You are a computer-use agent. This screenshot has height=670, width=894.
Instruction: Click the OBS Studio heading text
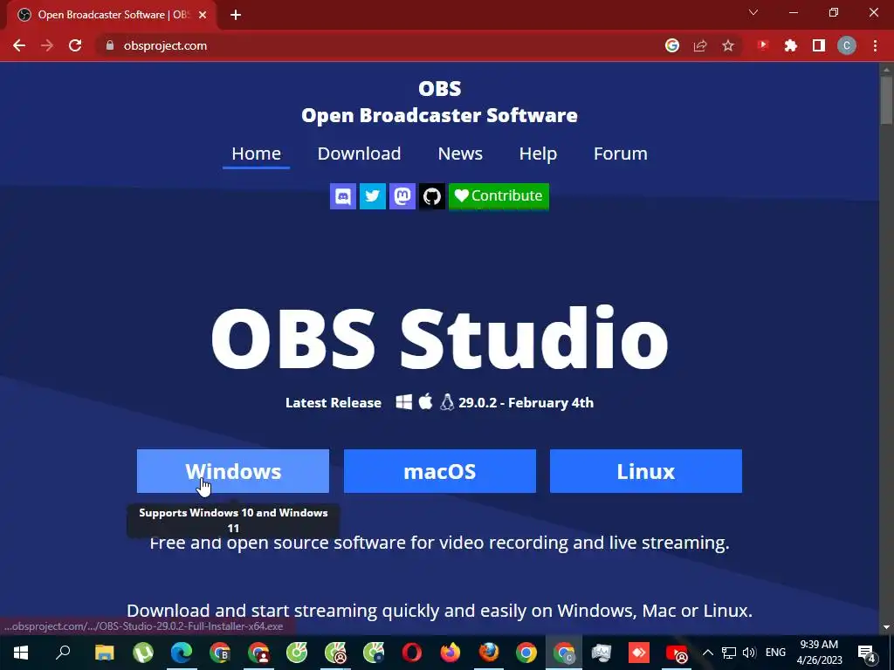tap(440, 338)
